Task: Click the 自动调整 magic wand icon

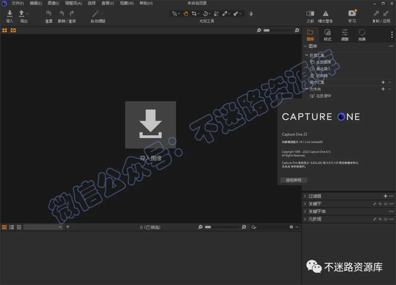Action: [95, 14]
